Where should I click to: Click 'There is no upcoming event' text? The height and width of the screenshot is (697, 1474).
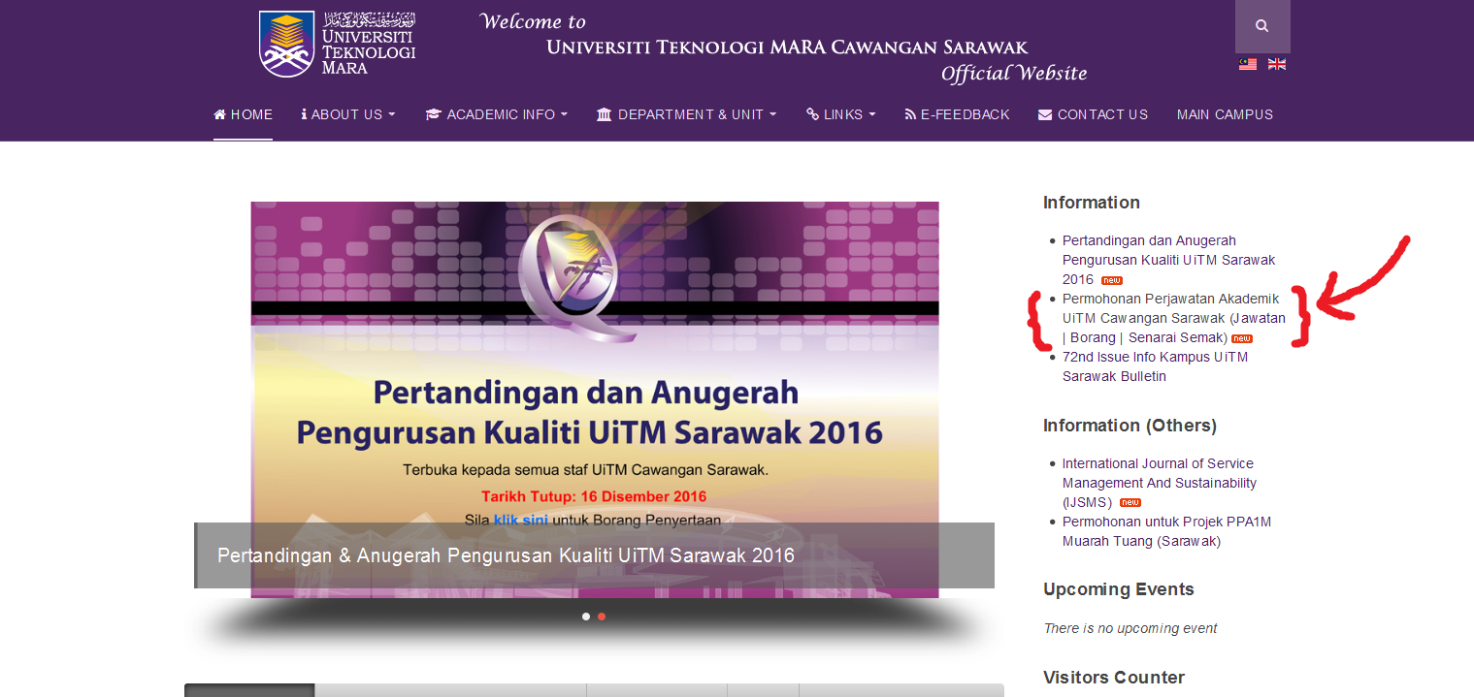tap(1130, 628)
